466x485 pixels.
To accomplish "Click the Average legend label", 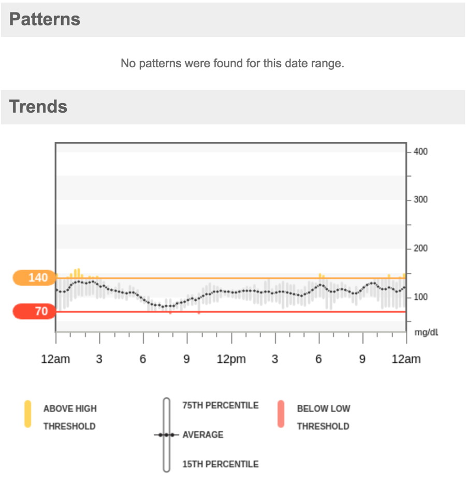I will point(202,435).
